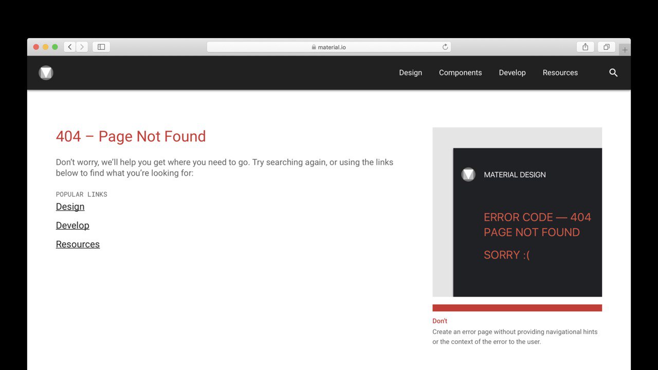The image size is (658, 370).
Task: Minimize Safari with the yellow button
Action: 45,47
